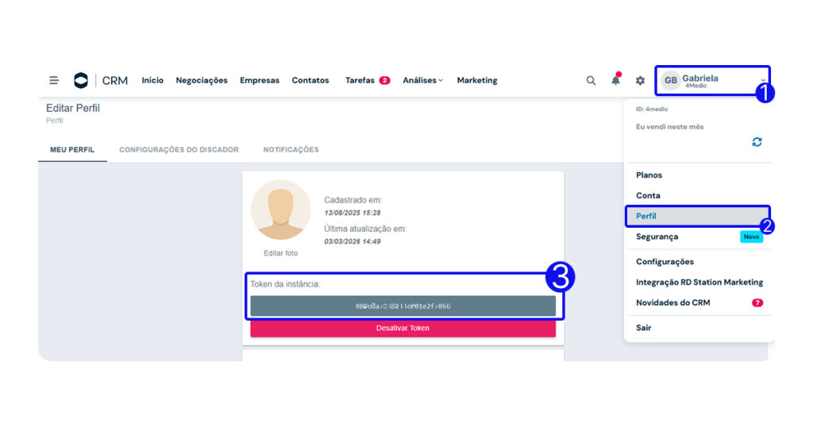Select the instance token field
The image size is (813, 427).
(x=403, y=306)
